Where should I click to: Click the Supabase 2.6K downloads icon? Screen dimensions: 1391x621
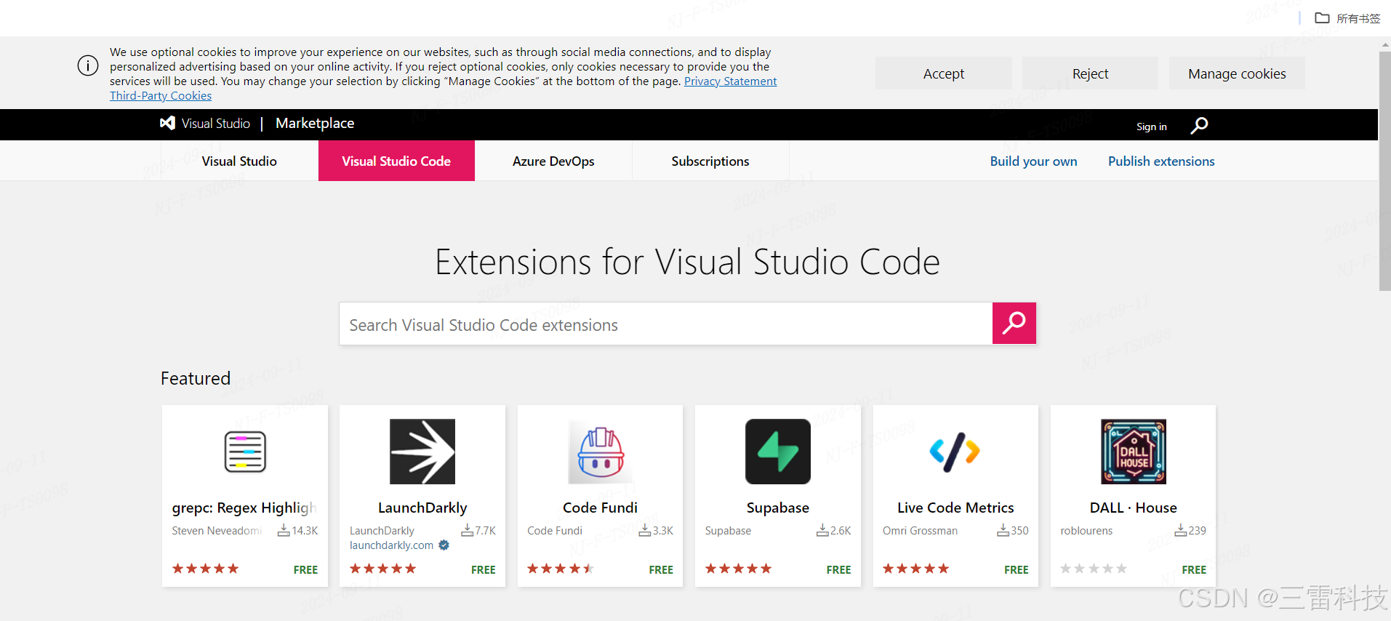[x=822, y=530]
